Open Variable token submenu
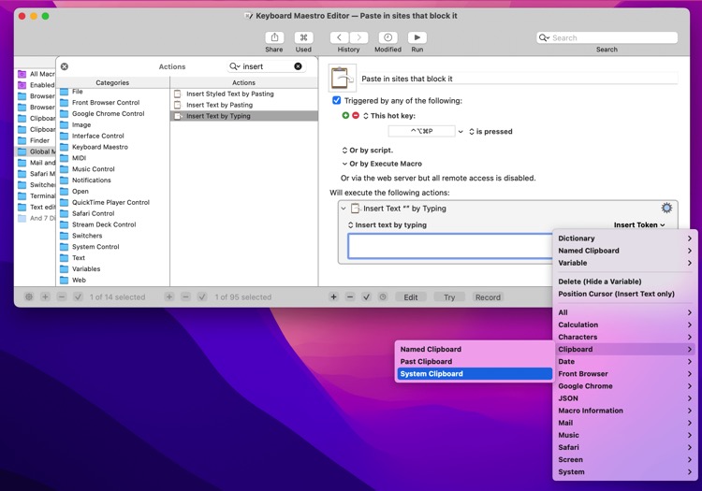 [x=625, y=263]
